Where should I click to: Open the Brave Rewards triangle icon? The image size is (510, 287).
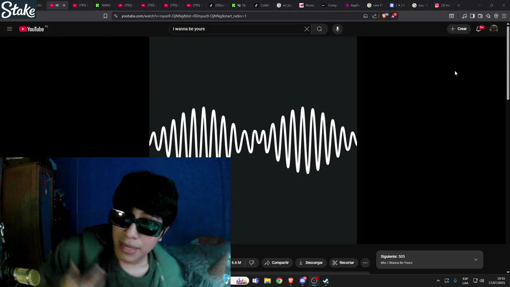pos(394,16)
